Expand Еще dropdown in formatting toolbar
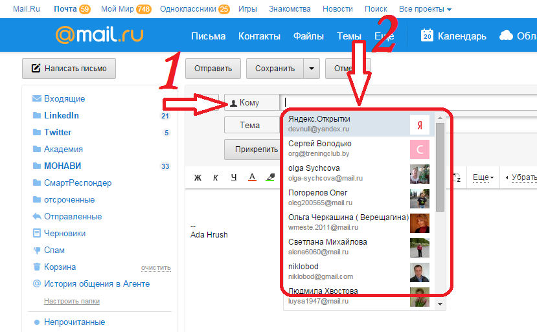Image resolution: width=537 pixels, height=332 pixels. pyautogui.click(x=483, y=177)
